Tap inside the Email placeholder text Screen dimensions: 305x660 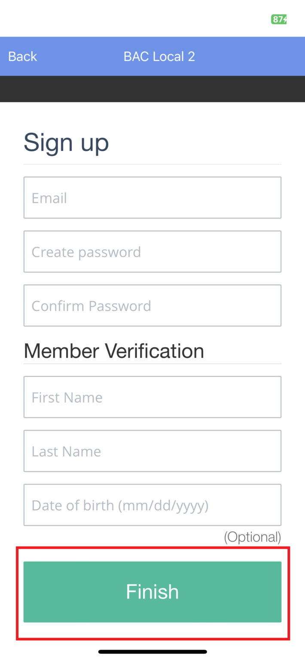(49, 198)
